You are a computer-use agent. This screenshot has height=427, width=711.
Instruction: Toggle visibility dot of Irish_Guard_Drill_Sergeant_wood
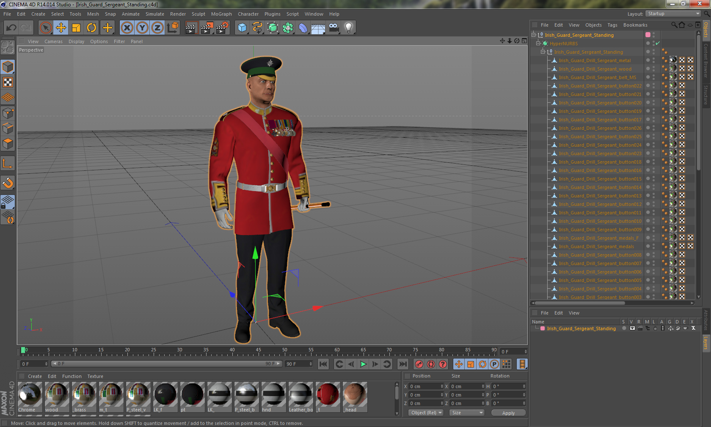[648, 68]
